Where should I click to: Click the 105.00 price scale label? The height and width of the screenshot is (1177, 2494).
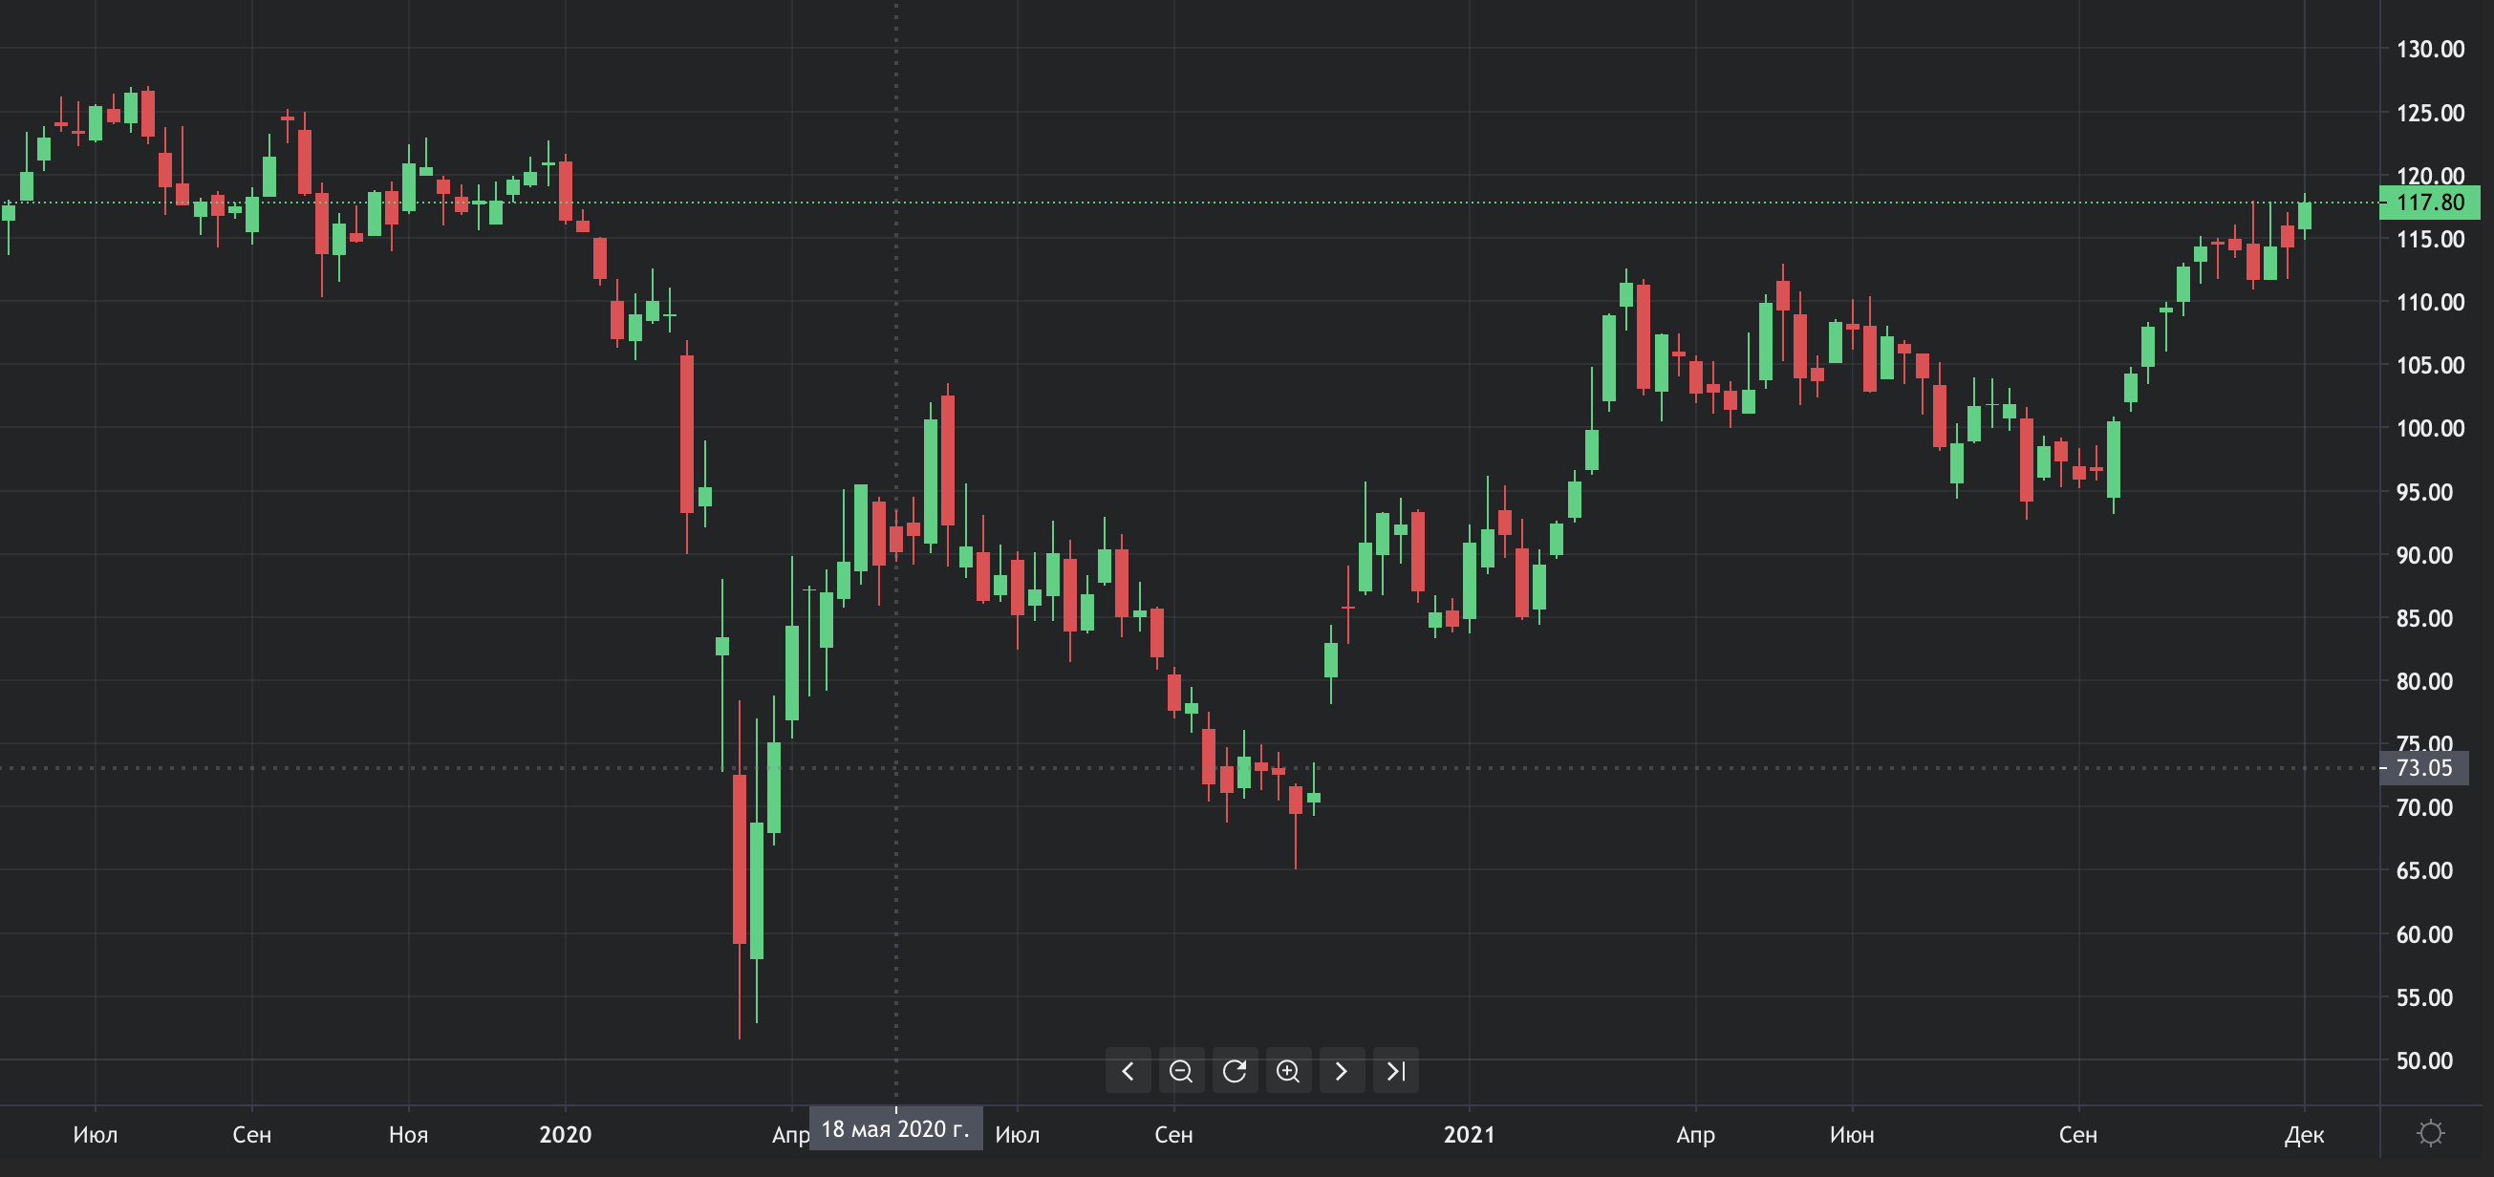[2430, 366]
